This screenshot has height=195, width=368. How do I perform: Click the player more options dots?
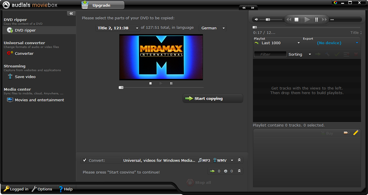point(332,20)
